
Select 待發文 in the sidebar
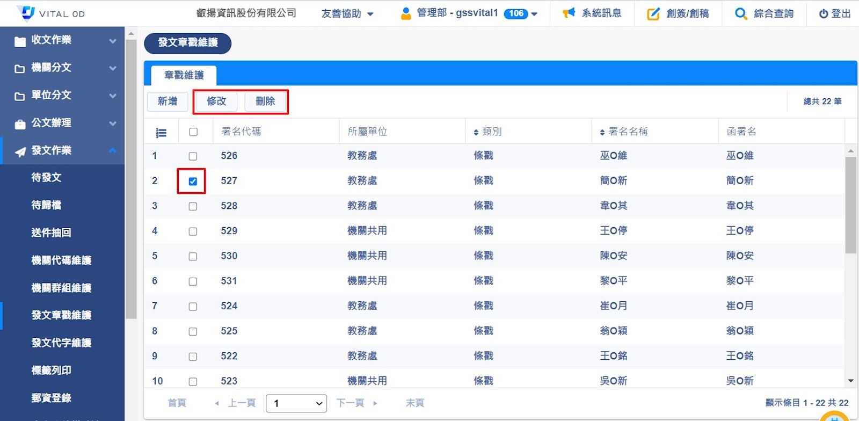click(x=47, y=178)
